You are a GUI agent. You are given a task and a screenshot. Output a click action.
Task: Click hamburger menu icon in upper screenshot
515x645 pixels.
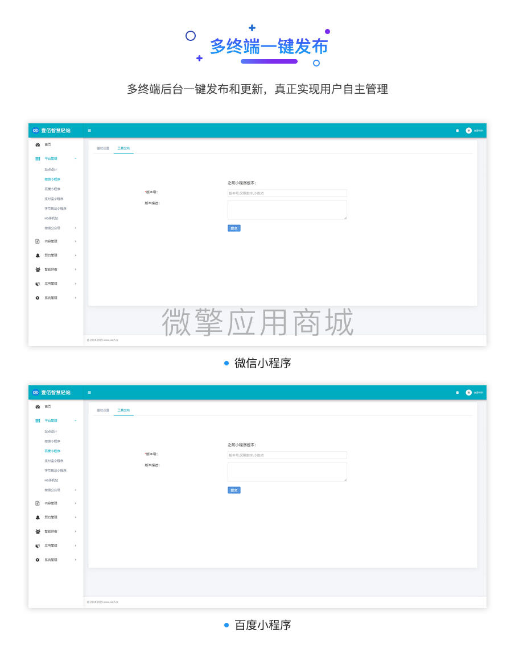89,131
